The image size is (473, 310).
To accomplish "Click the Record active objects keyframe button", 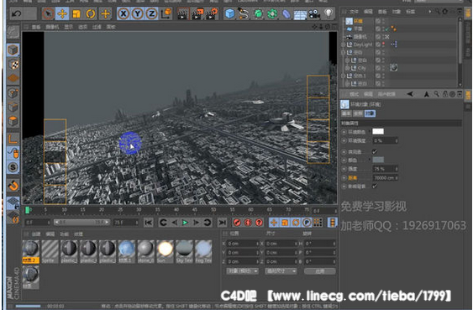I will [237, 223].
